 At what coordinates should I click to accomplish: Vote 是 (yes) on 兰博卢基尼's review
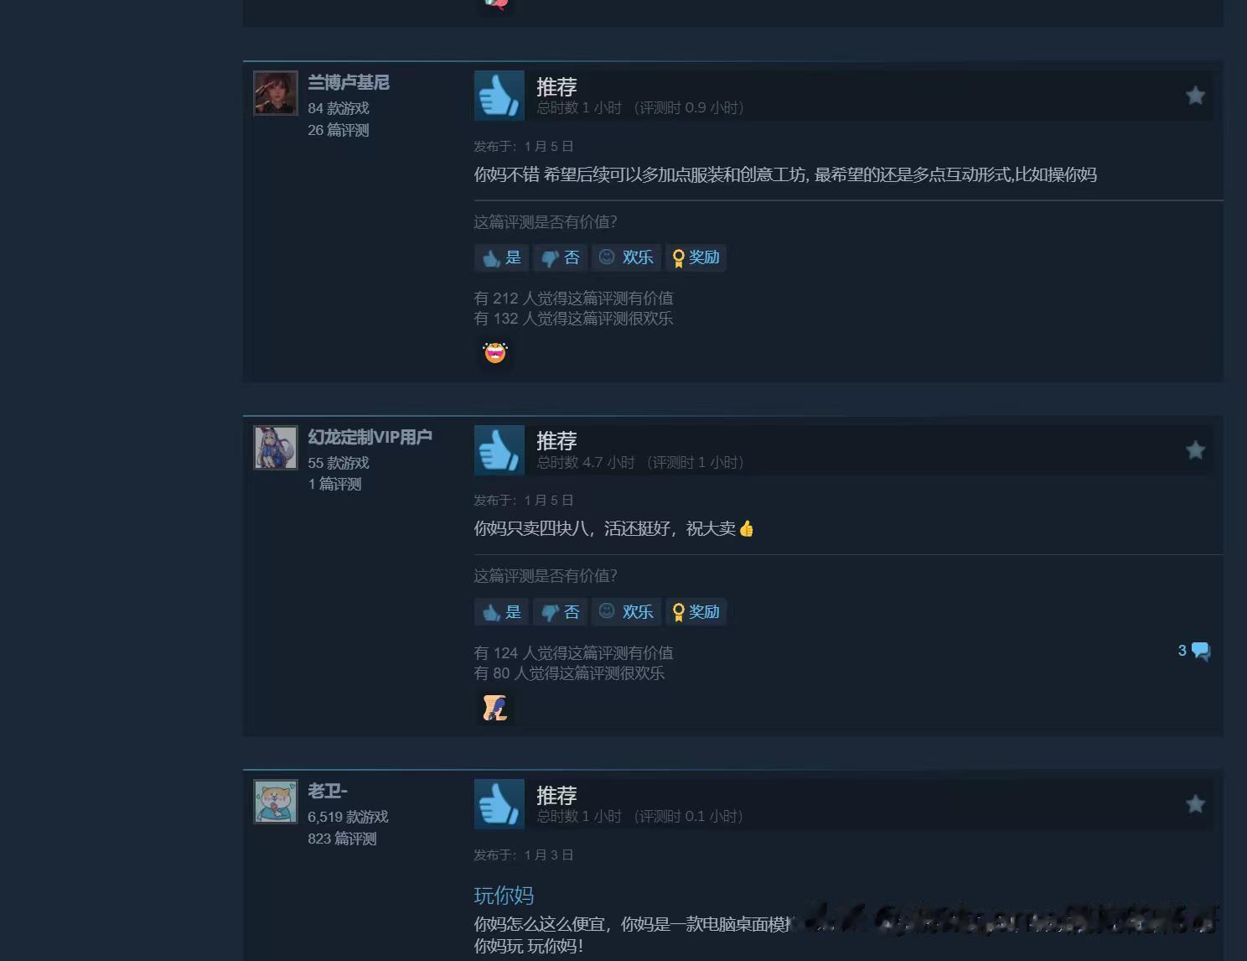pyautogui.click(x=501, y=257)
